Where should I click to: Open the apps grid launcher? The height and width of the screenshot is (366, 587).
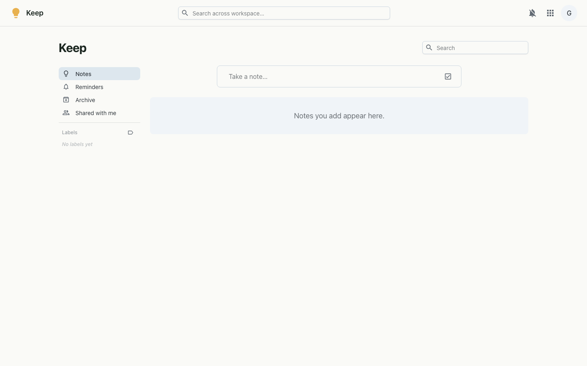point(550,13)
